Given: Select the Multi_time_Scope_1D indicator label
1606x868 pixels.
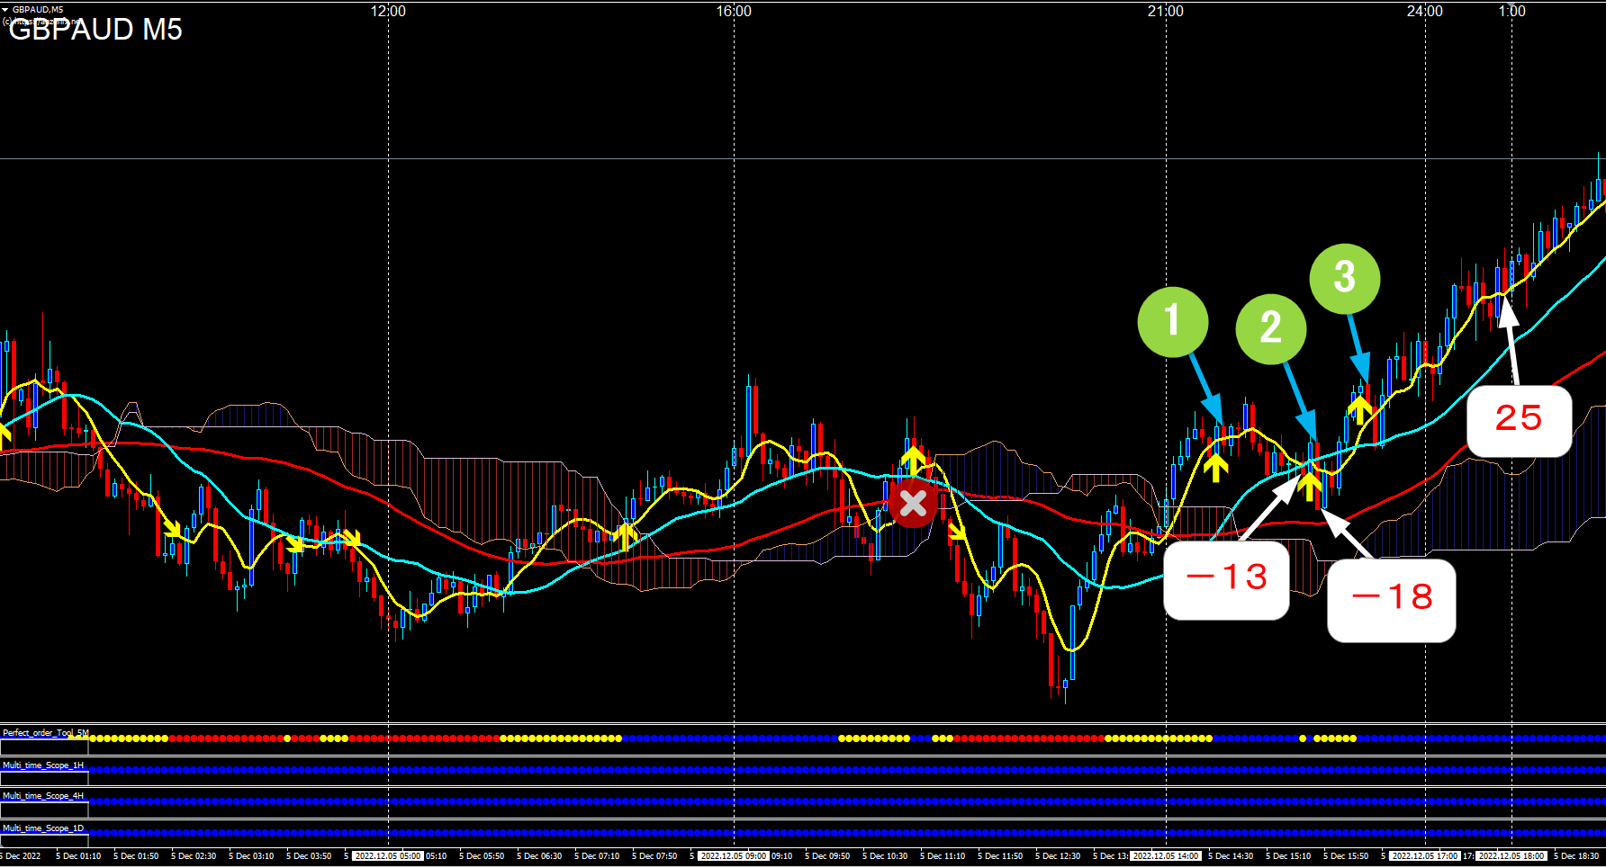Looking at the screenshot, I should pyautogui.click(x=43, y=828).
